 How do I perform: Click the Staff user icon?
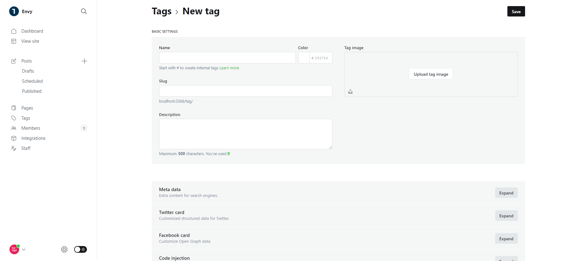click(14, 148)
